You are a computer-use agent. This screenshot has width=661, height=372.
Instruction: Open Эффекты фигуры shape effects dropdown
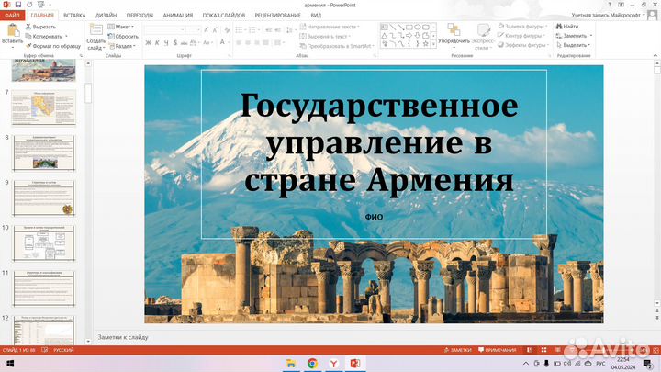point(523,45)
